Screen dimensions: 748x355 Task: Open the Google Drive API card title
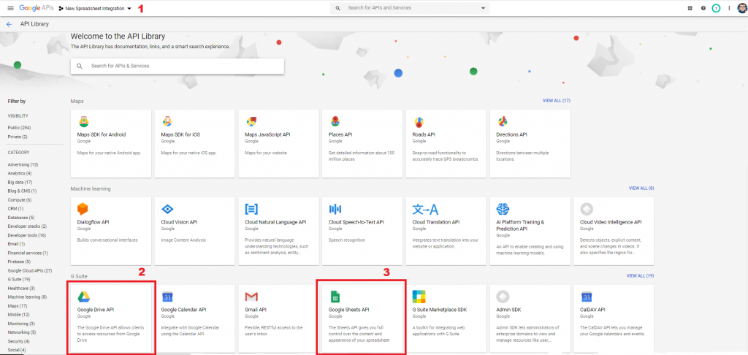click(96, 310)
